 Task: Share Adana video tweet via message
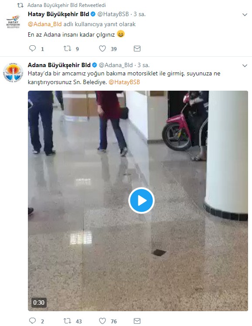point(137,321)
